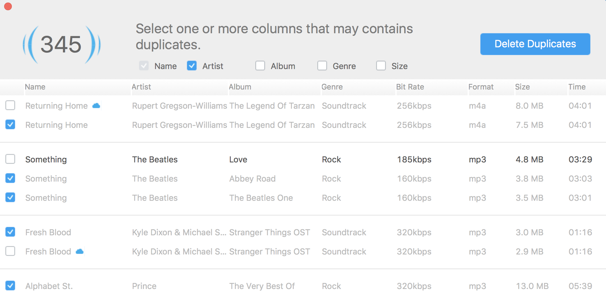Check the Something row from Love album

click(10, 159)
